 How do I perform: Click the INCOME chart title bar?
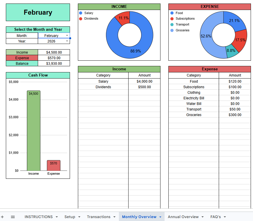point(119,7)
